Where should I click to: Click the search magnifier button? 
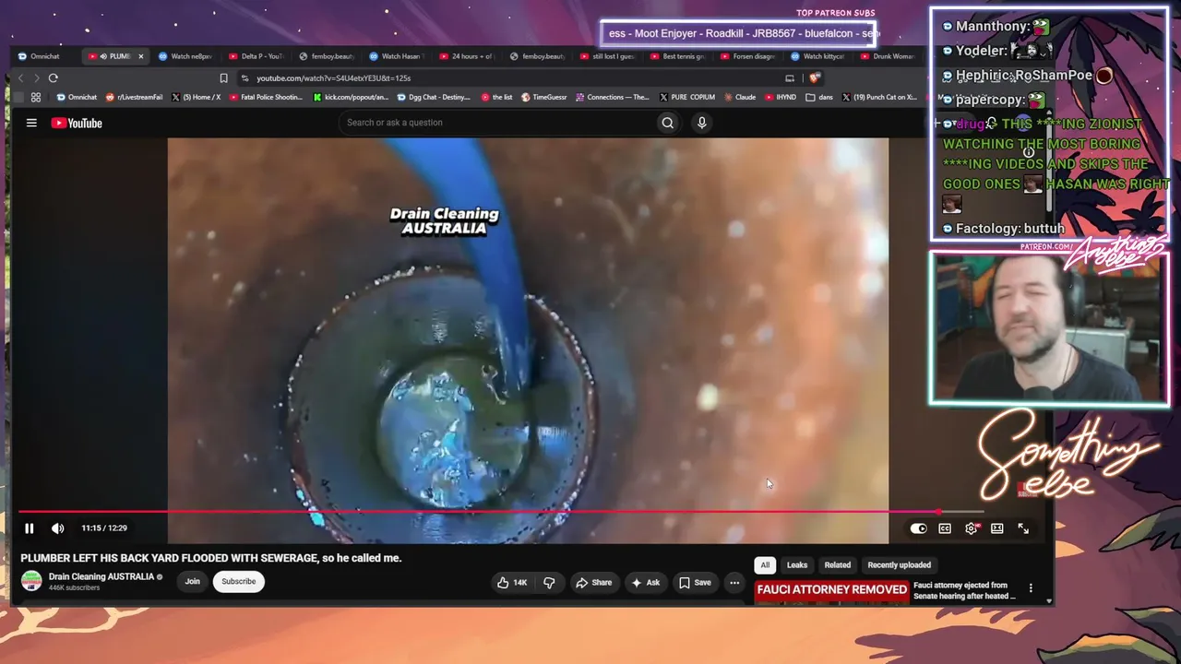tap(668, 123)
